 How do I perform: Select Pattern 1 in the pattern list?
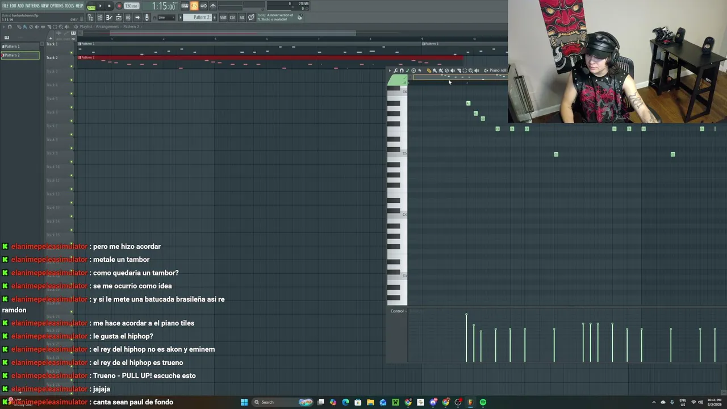(20, 46)
